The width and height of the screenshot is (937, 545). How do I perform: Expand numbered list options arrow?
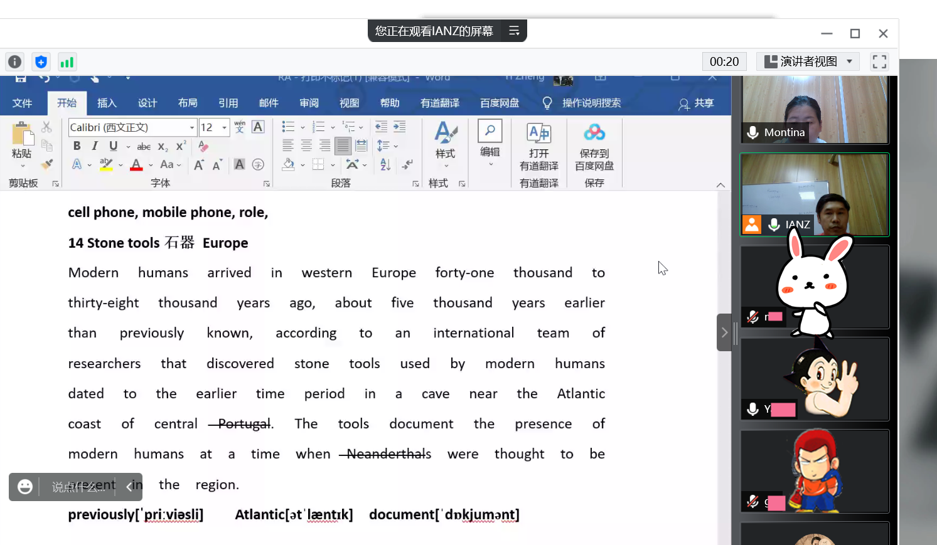[x=333, y=127]
